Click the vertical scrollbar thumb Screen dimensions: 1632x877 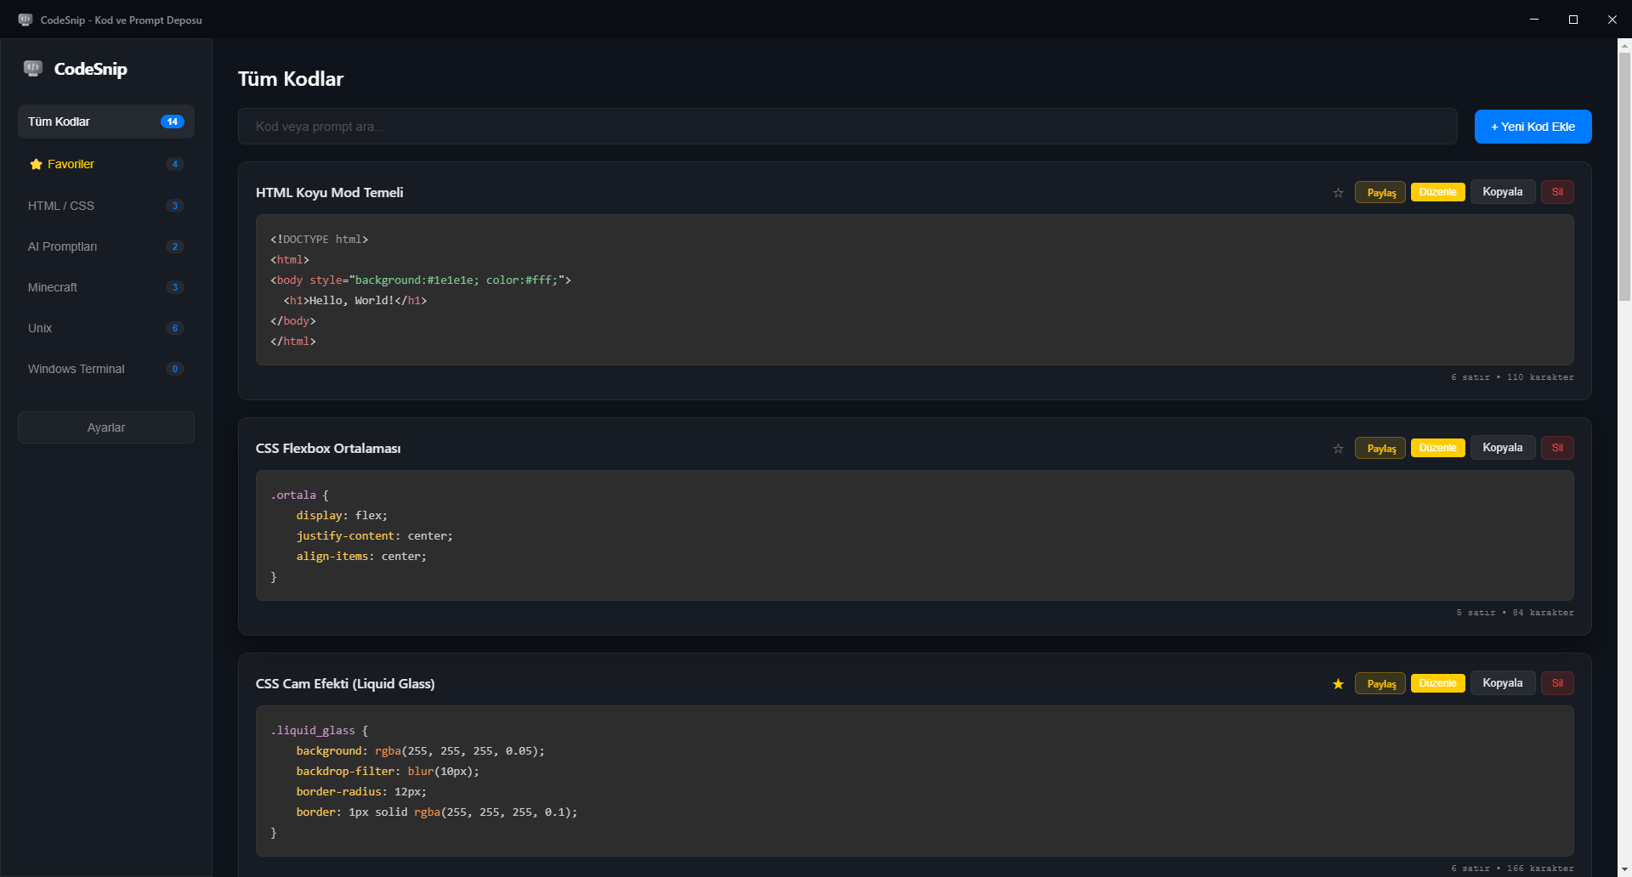(1624, 177)
